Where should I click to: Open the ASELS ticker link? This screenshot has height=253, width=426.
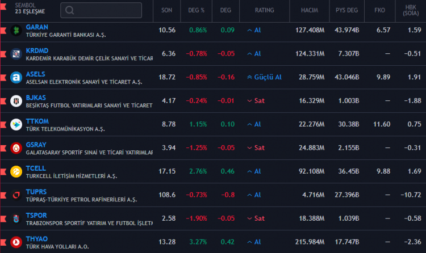coord(36,74)
